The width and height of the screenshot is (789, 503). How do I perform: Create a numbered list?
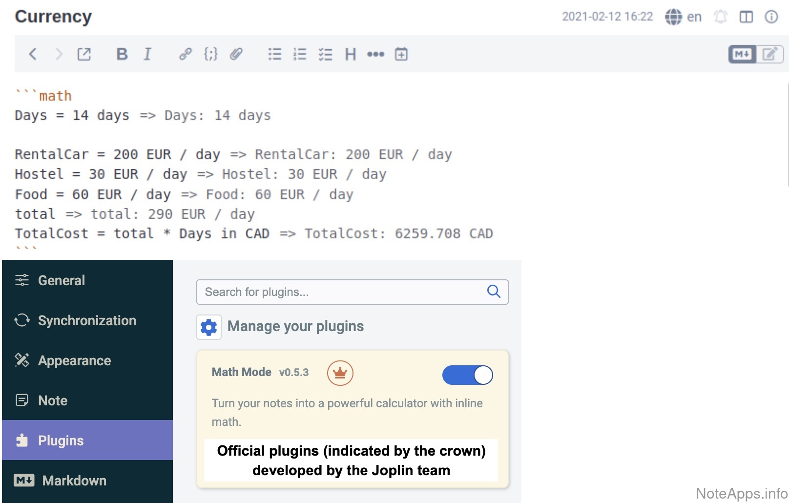coord(300,54)
